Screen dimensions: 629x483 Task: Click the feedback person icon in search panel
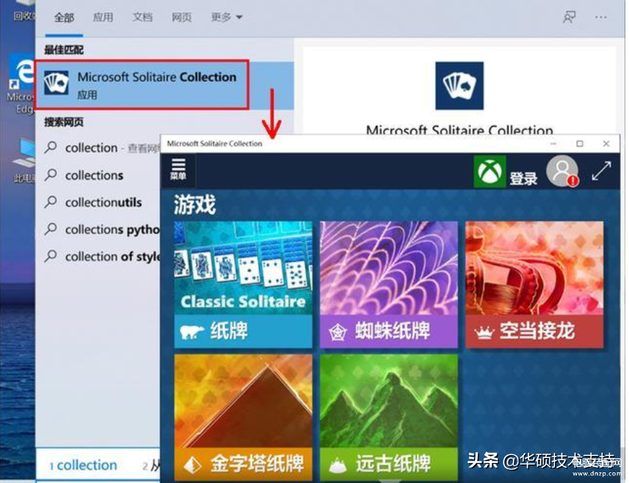click(x=569, y=17)
